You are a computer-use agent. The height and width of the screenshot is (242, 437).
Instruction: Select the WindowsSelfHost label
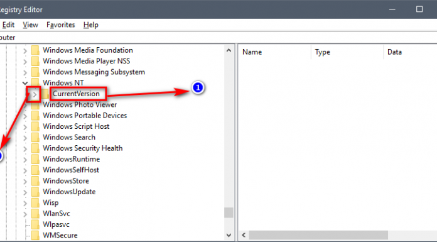(x=71, y=170)
